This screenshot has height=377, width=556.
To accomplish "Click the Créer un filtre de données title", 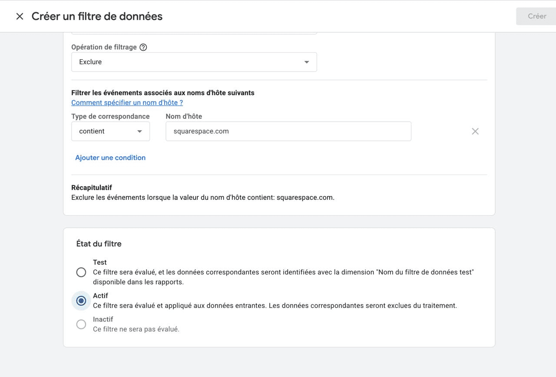I will [97, 17].
